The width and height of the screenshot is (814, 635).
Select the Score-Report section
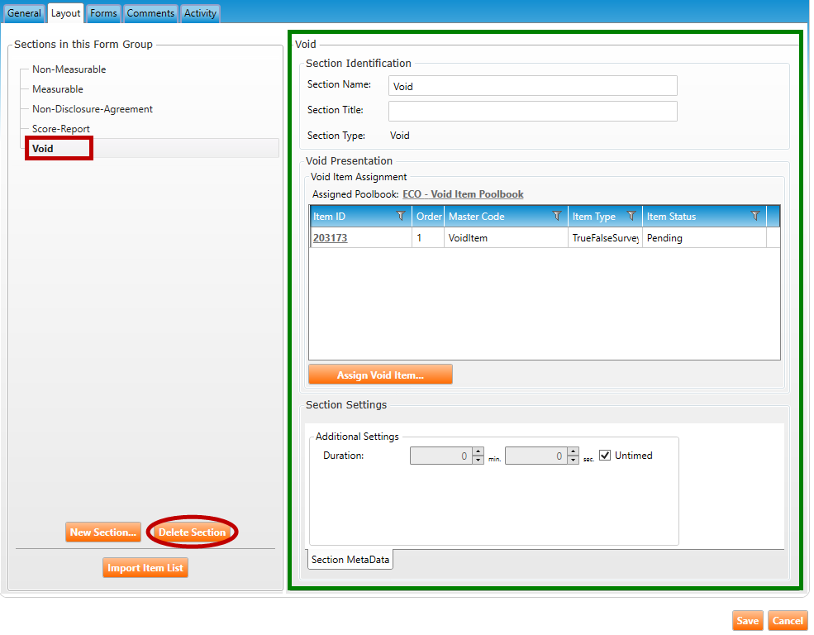pyautogui.click(x=61, y=129)
